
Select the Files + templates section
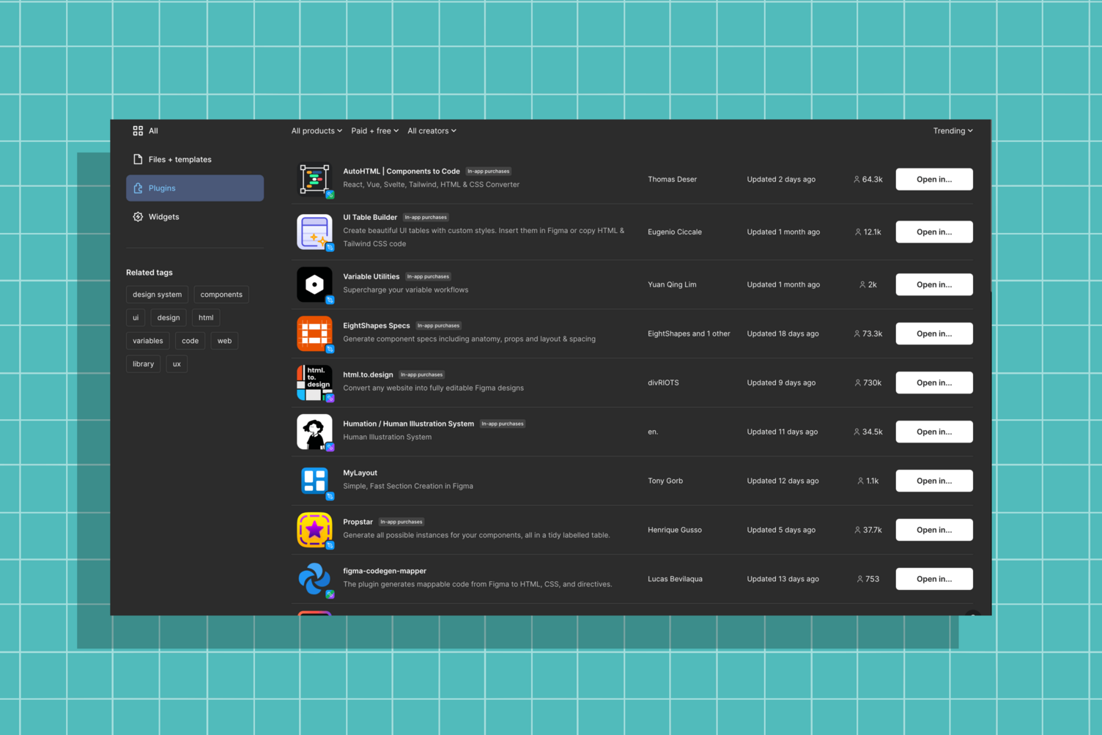[x=180, y=159]
